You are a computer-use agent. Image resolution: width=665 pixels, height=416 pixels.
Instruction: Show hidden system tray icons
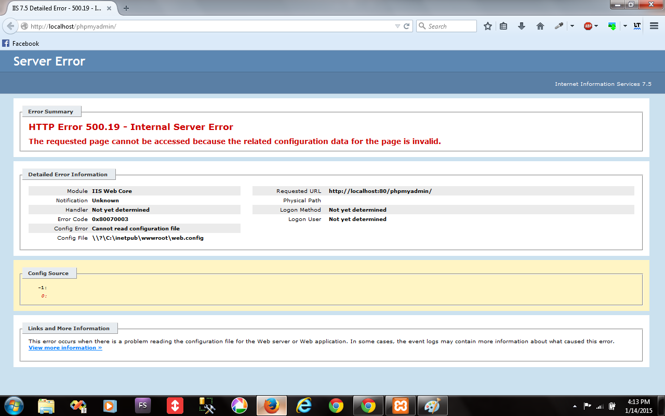coord(574,406)
